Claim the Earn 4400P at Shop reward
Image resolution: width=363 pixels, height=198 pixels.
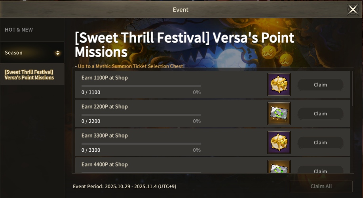point(320,171)
